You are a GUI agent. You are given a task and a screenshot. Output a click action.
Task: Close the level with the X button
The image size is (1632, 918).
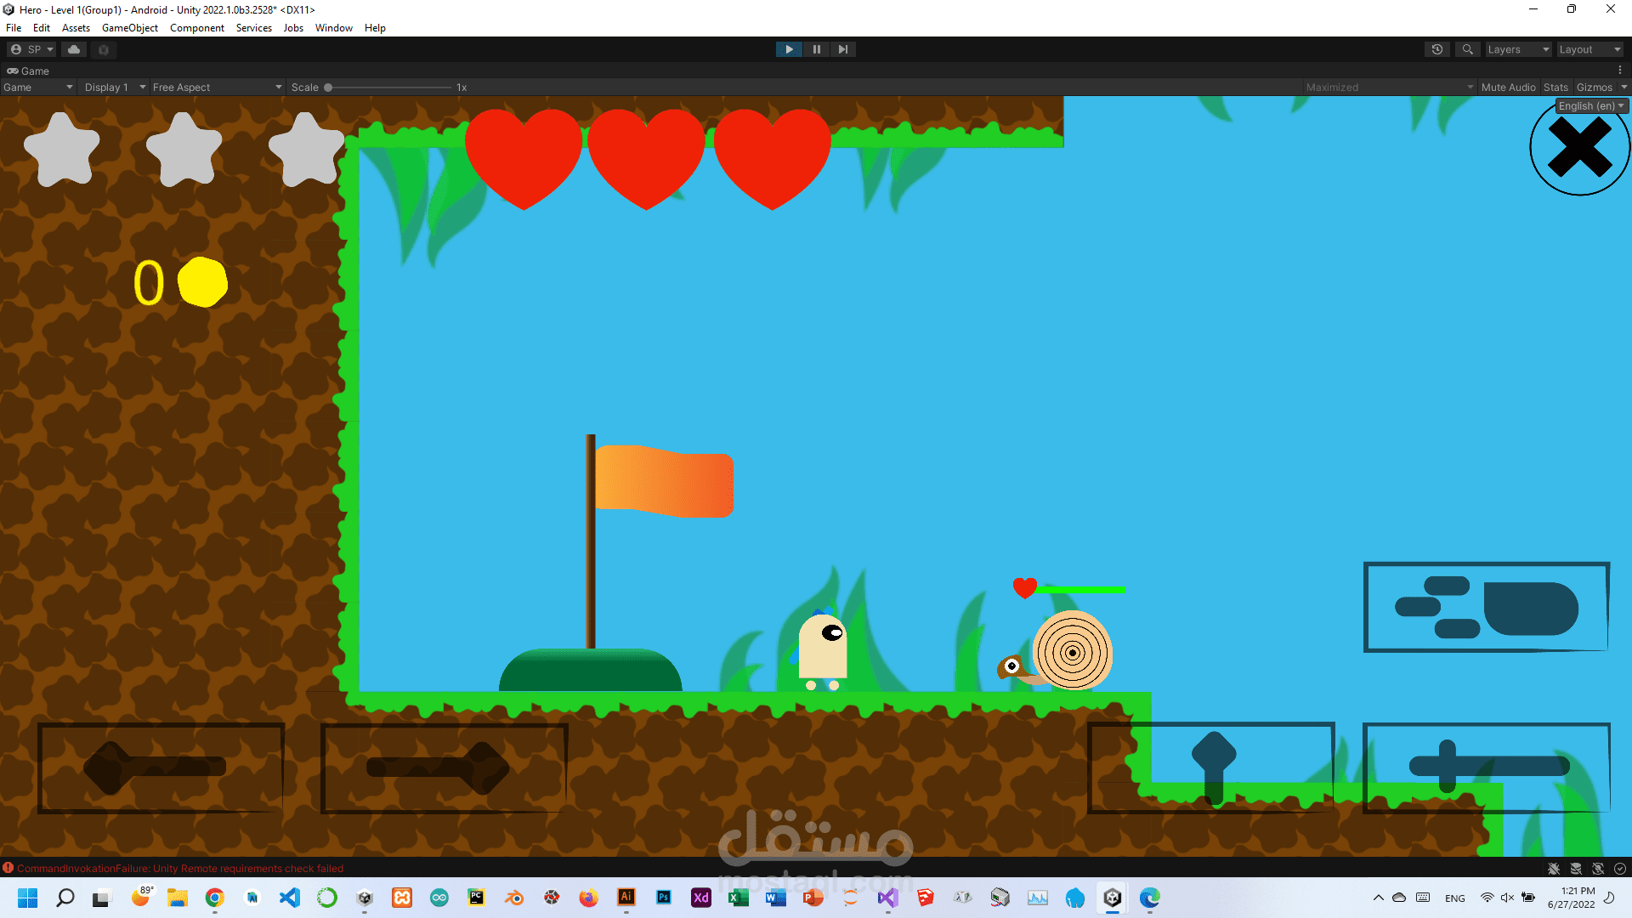click(1579, 148)
